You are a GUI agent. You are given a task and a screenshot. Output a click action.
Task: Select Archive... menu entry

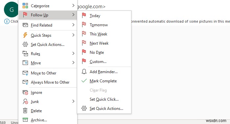click(x=48, y=120)
